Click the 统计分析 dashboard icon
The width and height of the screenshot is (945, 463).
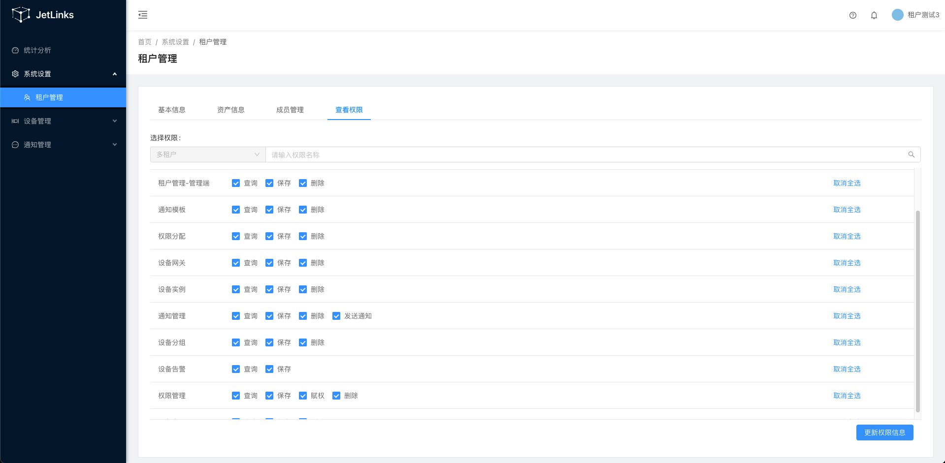click(15, 50)
